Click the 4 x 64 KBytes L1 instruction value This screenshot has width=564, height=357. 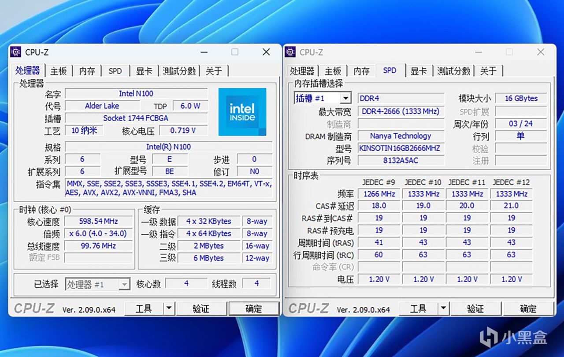pyautogui.click(x=209, y=234)
